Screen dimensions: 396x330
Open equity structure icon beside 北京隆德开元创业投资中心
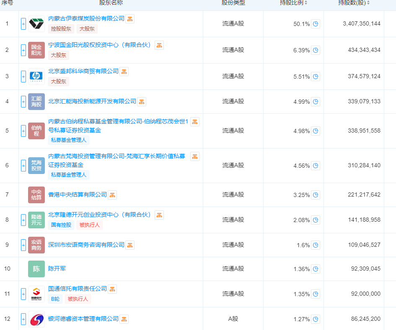pyautogui.click(x=159, y=215)
